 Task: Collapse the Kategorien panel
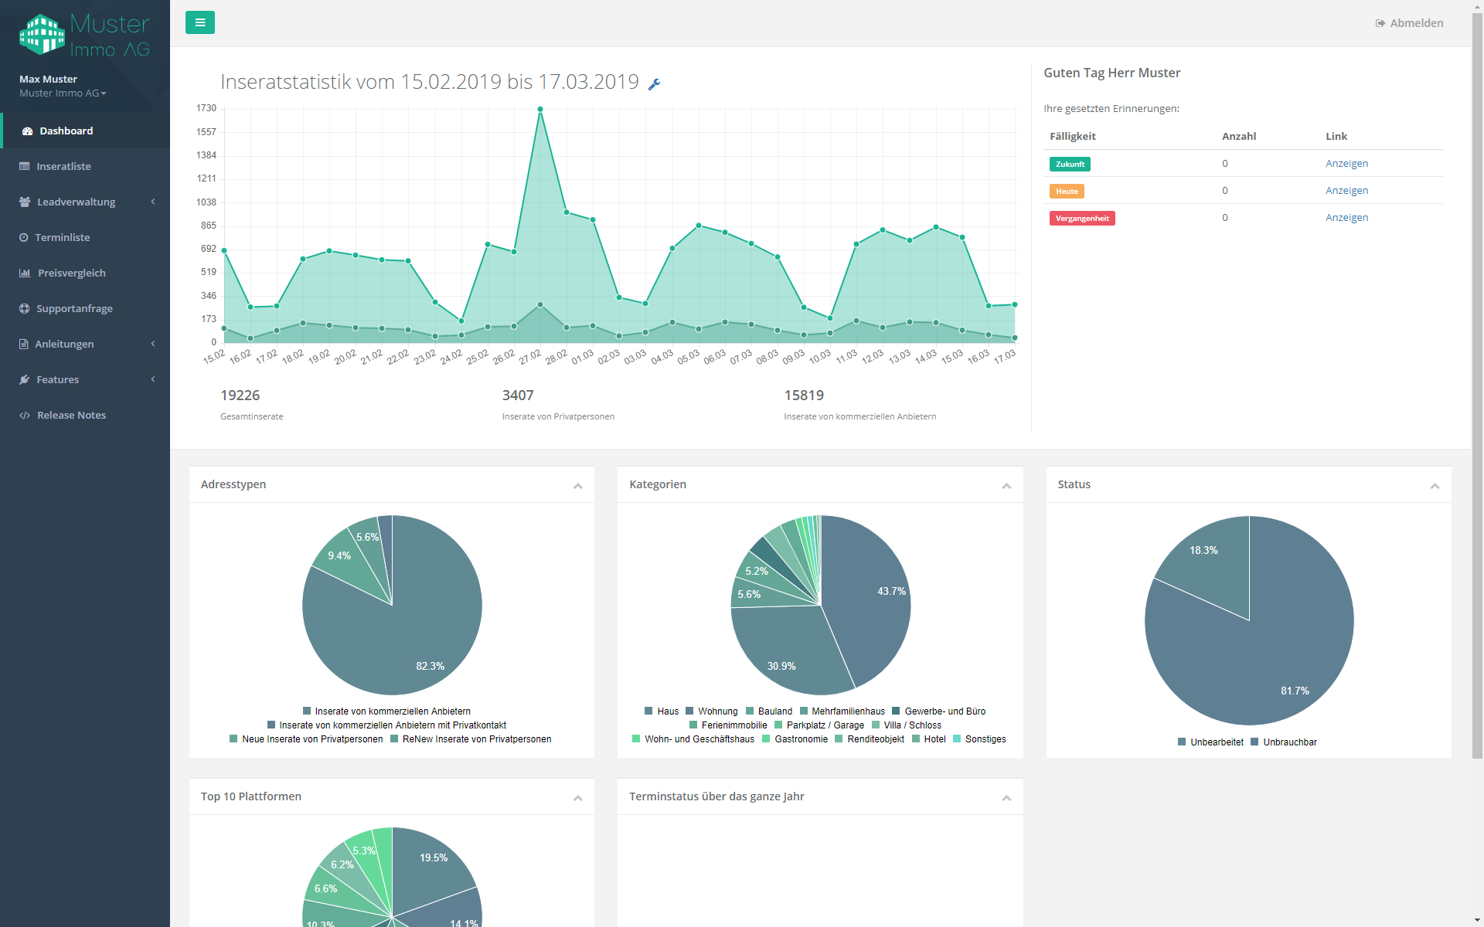(x=1006, y=486)
